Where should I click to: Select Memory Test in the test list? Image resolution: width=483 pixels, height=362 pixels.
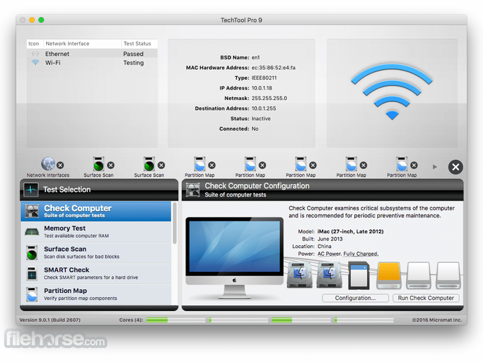click(x=96, y=232)
